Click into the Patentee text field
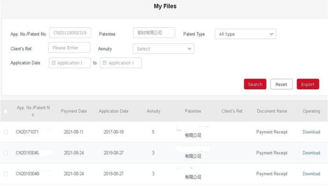Image resolution: width=328 pixels, height=187 pixels. [154, 33]
